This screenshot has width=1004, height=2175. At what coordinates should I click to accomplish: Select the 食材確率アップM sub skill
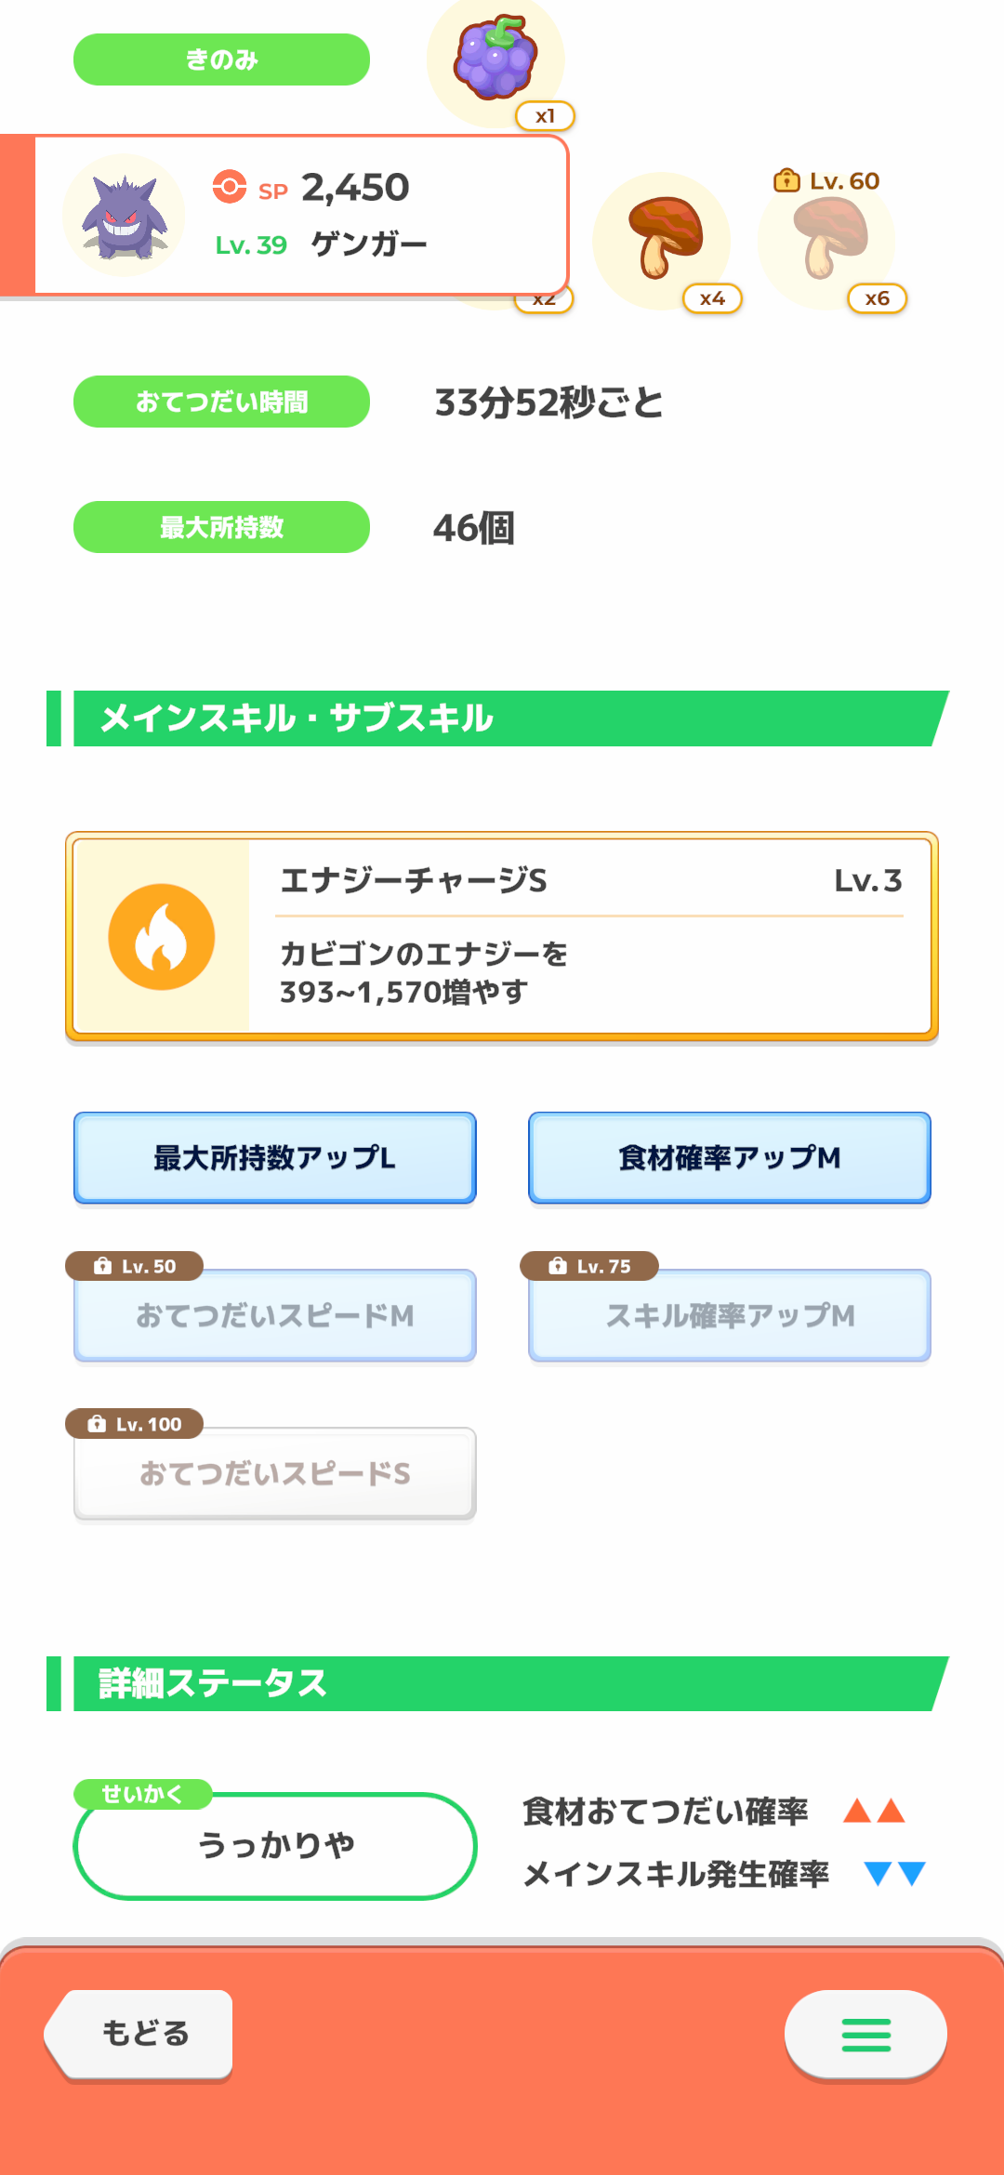tap(730, 1157)
